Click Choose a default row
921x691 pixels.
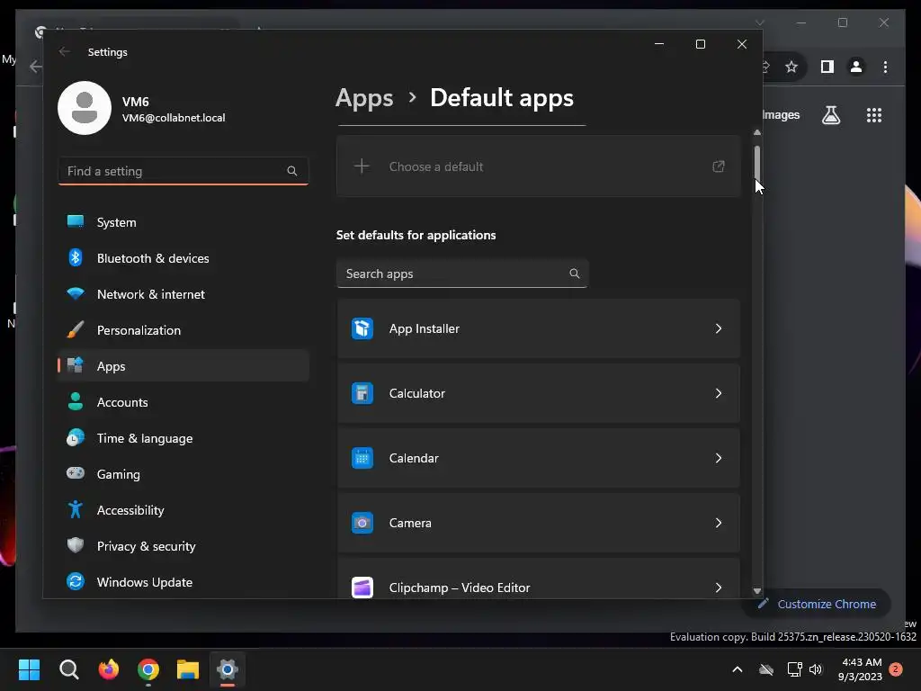click(x=539, y=166)
